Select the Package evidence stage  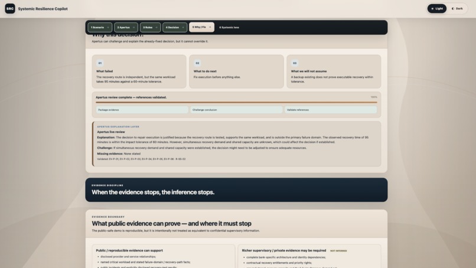click(142, 110)
